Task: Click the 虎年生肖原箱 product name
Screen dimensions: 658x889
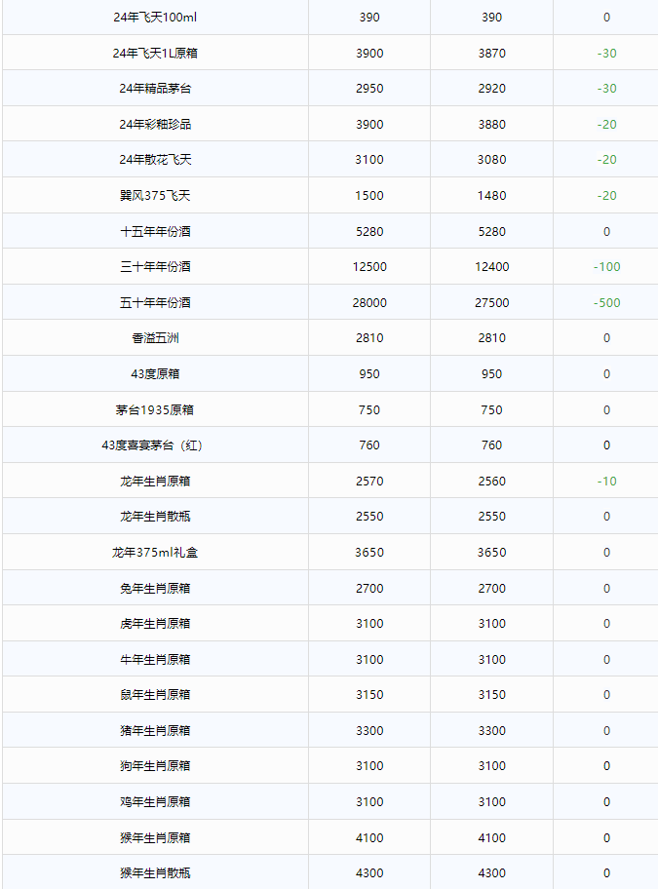Action: click(155, 624)
